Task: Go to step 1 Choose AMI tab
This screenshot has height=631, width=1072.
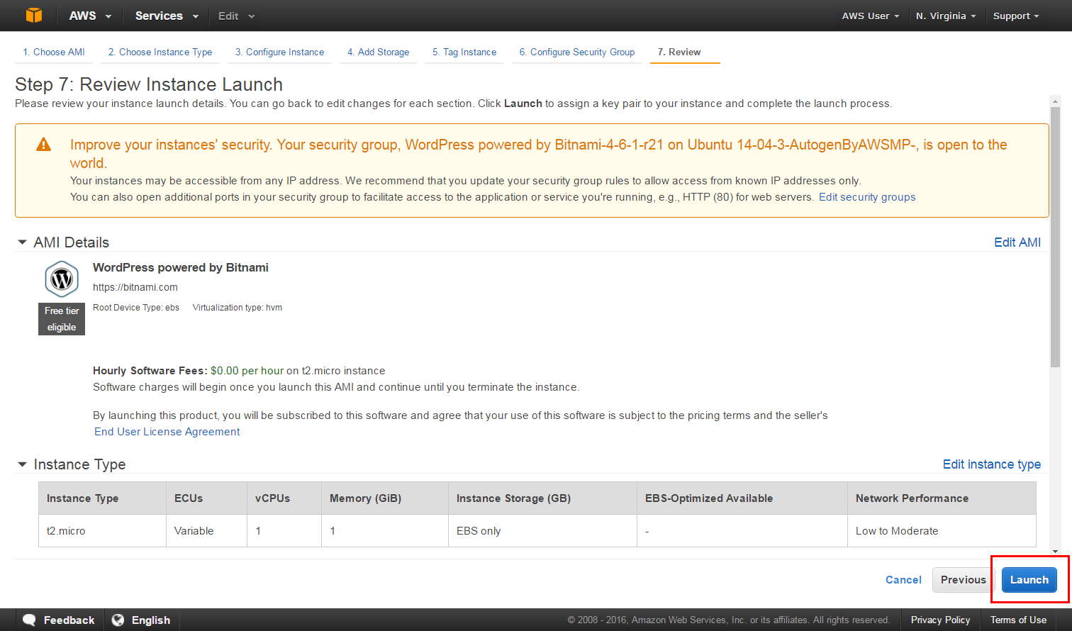Action: click(x=54, y=52)
